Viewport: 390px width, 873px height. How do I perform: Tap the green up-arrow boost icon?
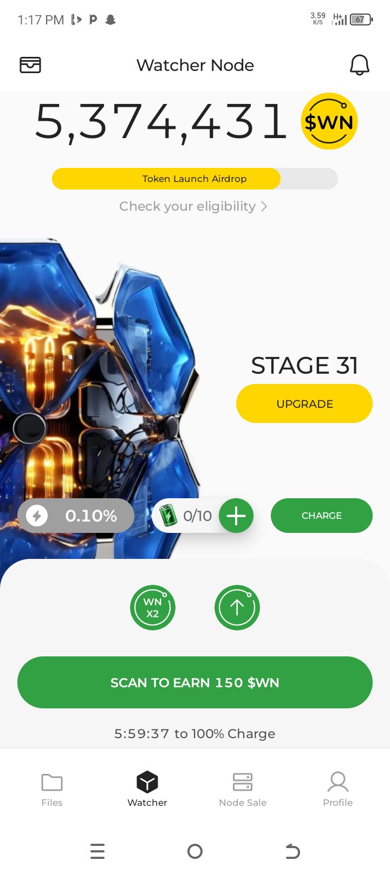(x=237, y=608)
